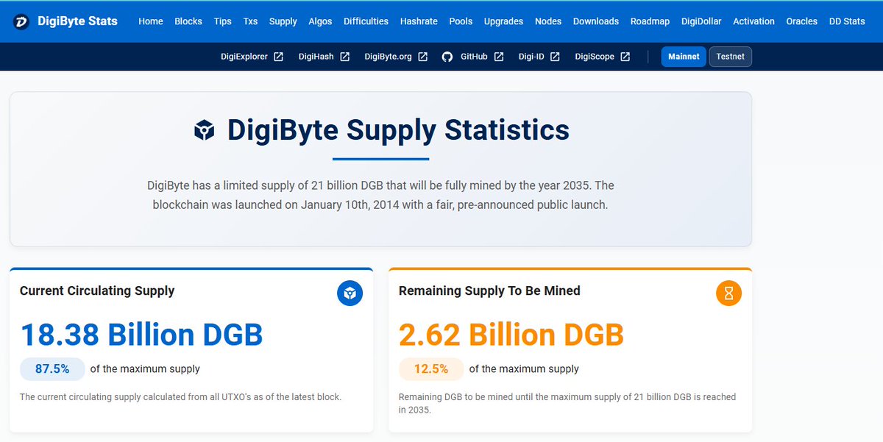This screenshot has width=883, height=442.
Task: Click the Remaining DGB to be mined description
Action: click(x=567, y=403)
